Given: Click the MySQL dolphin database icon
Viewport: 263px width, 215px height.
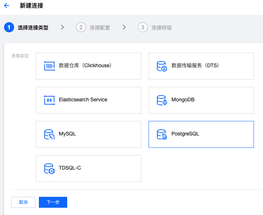Looking at the screenshot, I should 49,134.
